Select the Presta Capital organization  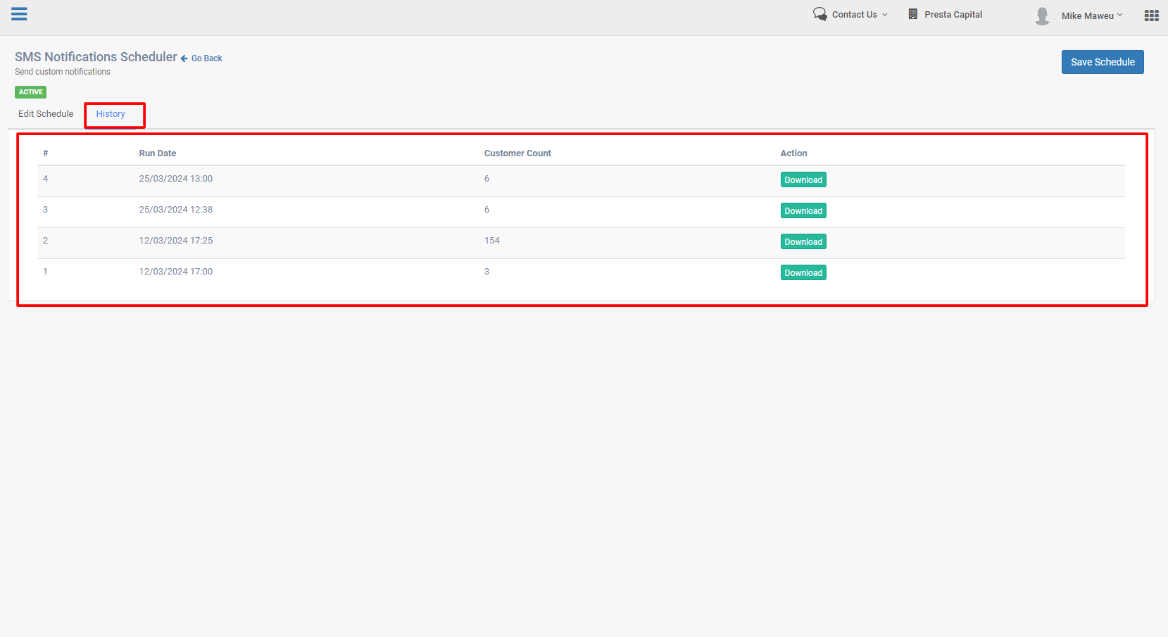pos(953,15)
